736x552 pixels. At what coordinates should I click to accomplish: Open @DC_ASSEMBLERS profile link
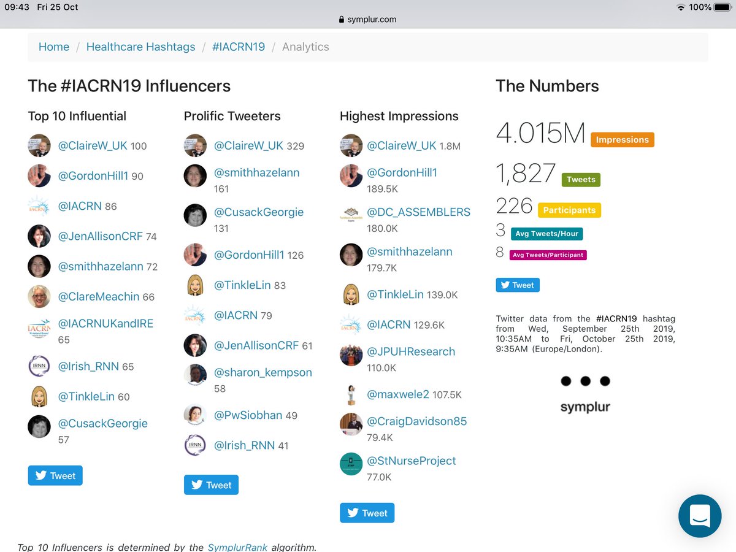[418, 212]
